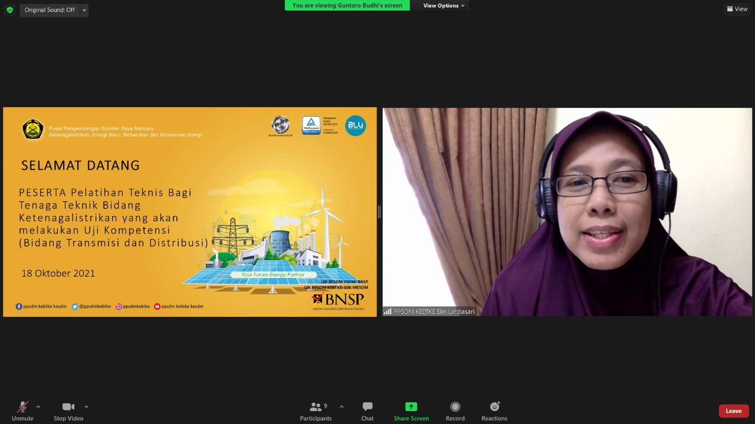This screenshot has width=755, height=424.
Task: Click the BLU logo on slide
Action: tap(355, 125)
